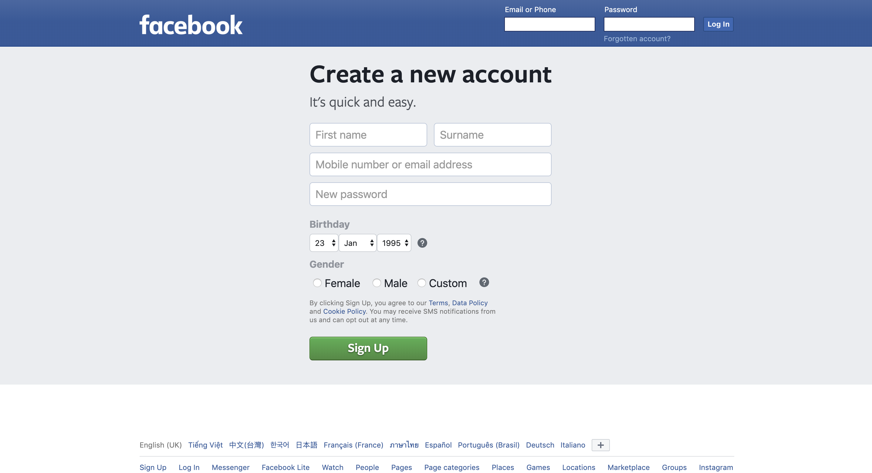
Task: Click the First name input field
Action: tap(368, 134)
